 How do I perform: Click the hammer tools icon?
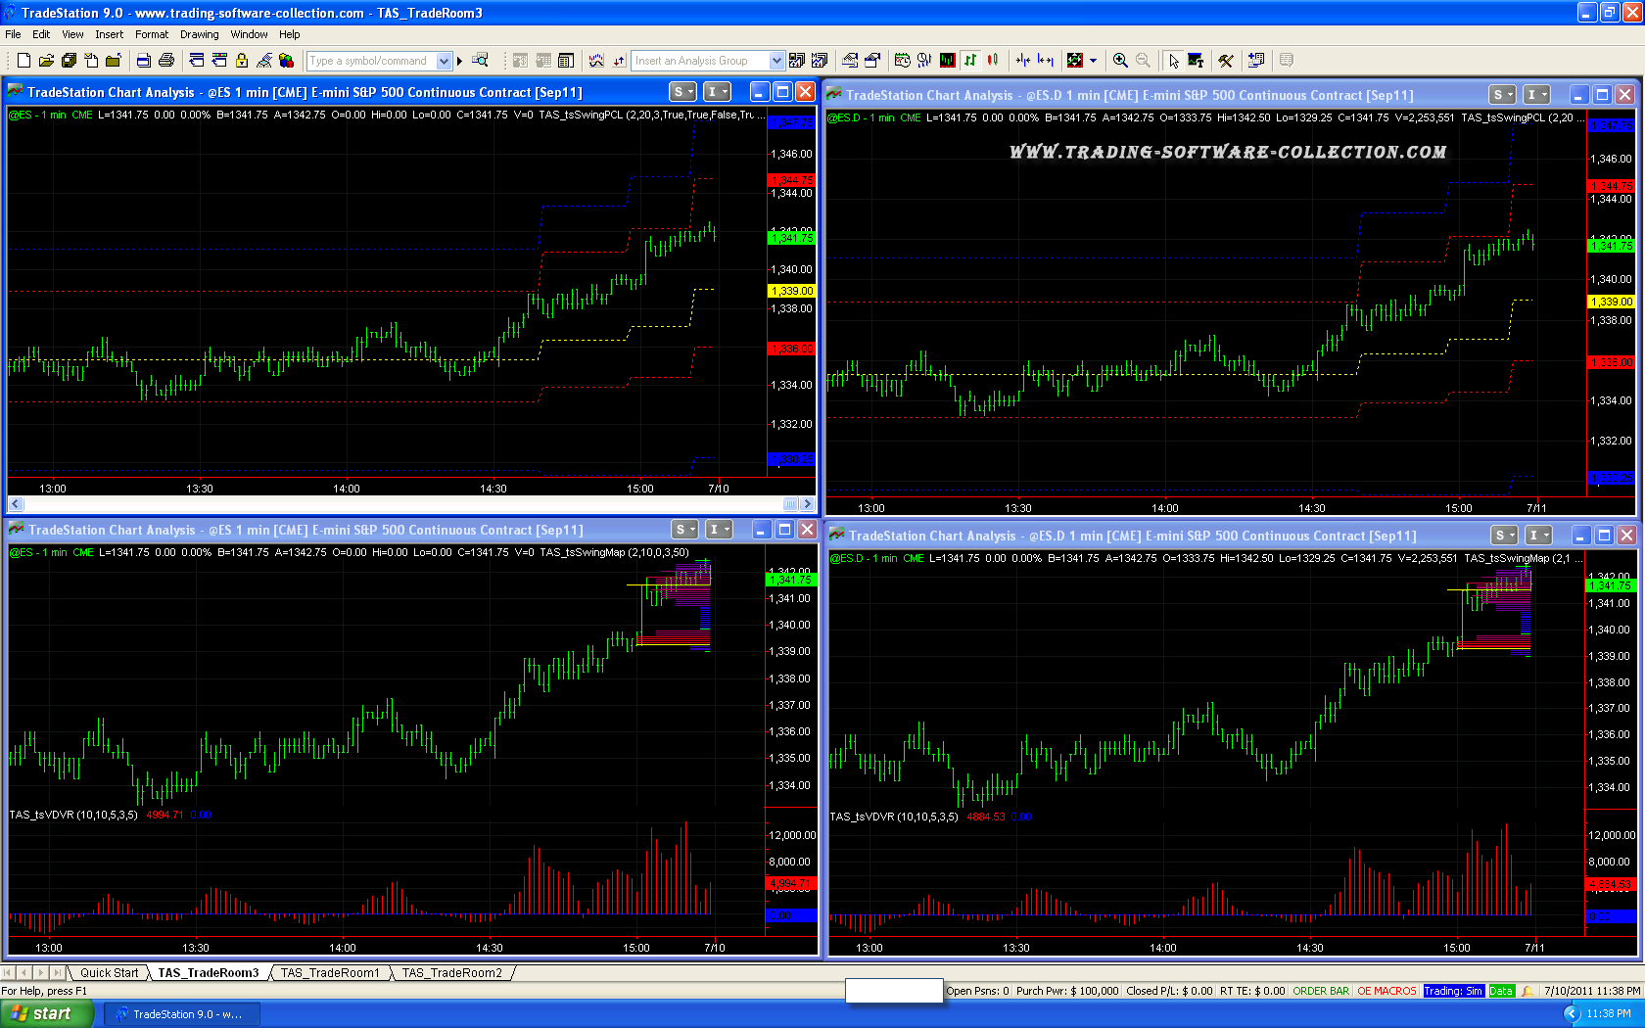click(1226, 61)
